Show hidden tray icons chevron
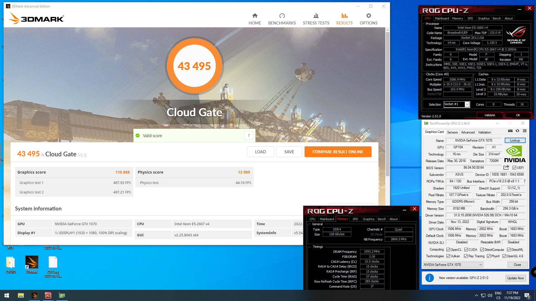Image resolution: width=536 pixels, height=301 pixels. tap(477, 295)
